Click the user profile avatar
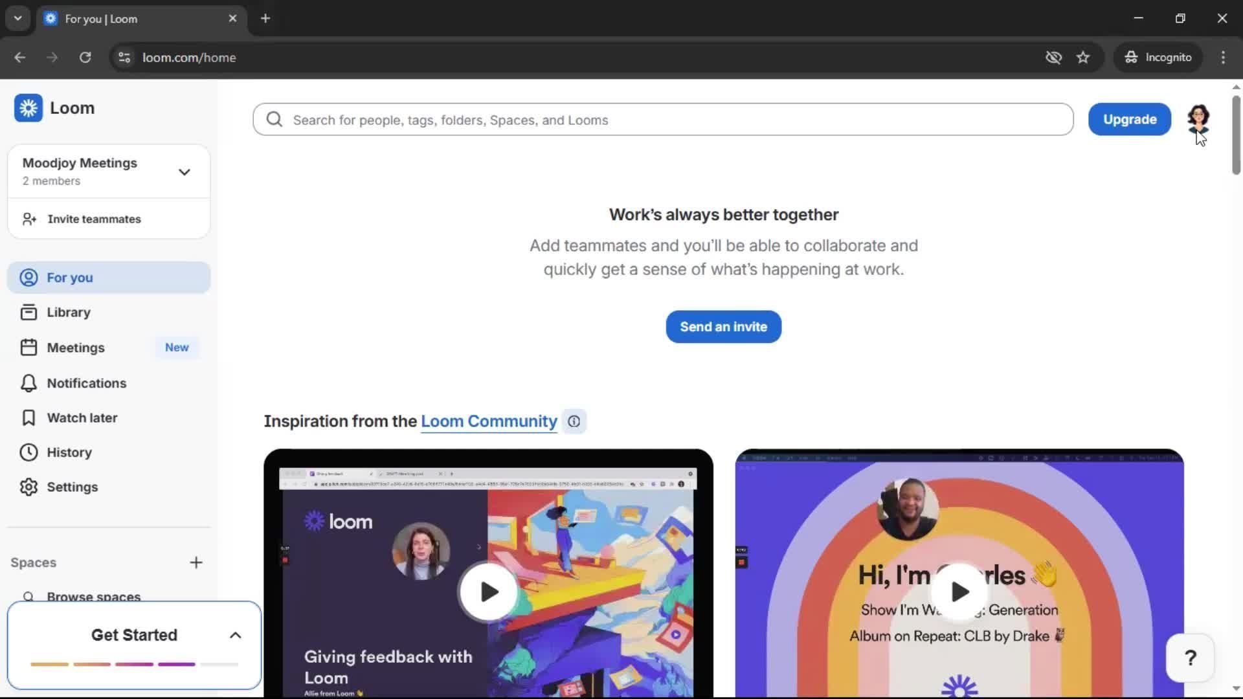 [x=1198, y=118]
